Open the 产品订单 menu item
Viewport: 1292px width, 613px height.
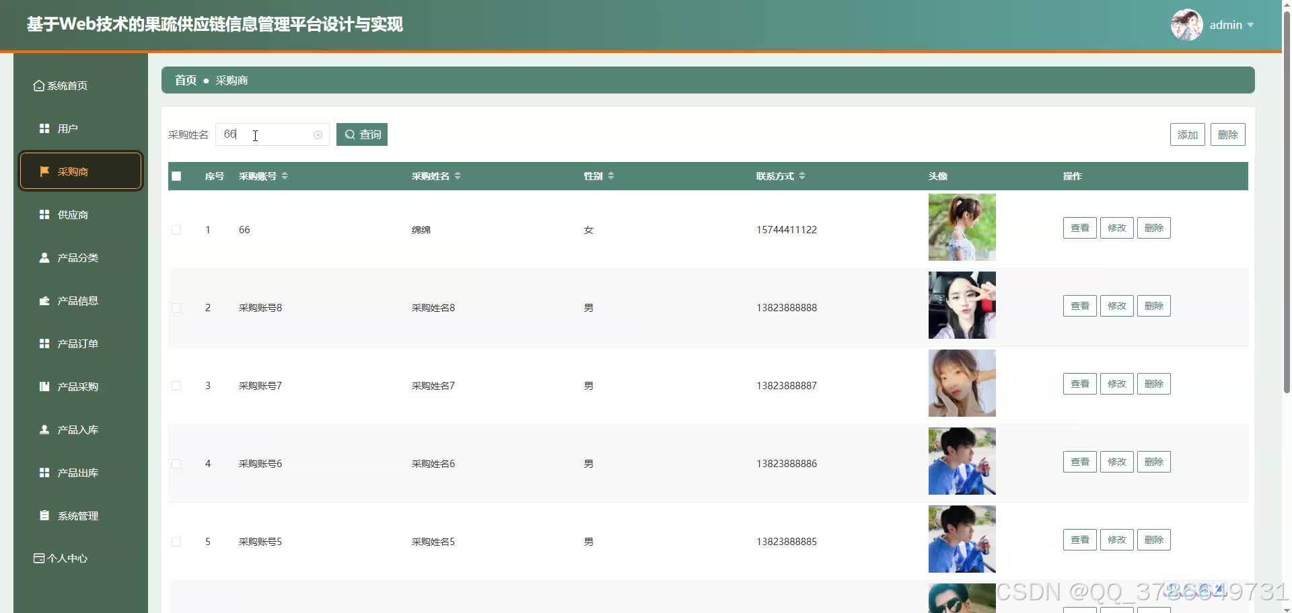pos(81,343)
